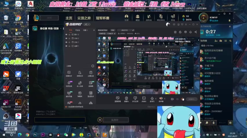Click the voice microphone icon below friends list
This screenshot has width=247, height=138.
(x=213, y=123)
